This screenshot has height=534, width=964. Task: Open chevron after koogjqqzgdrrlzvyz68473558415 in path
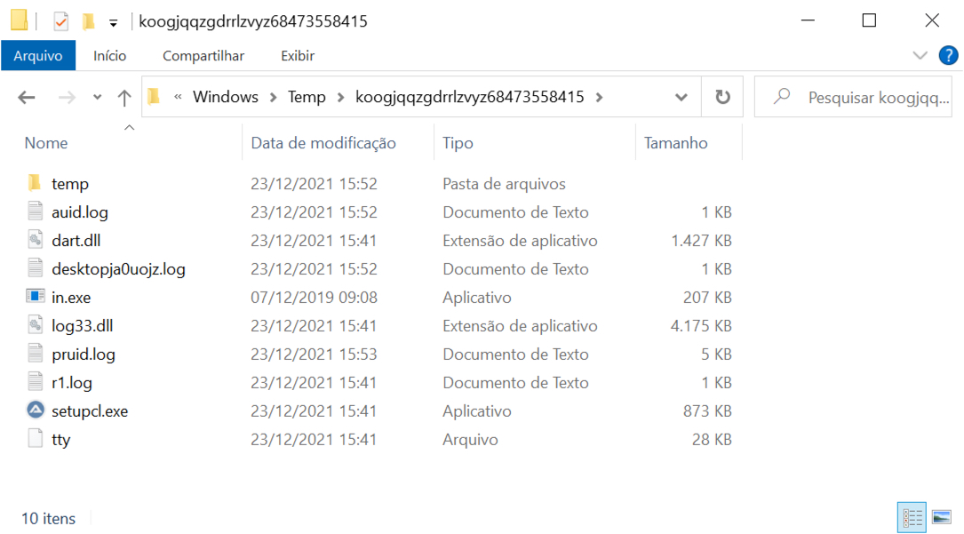click(599, 97)
